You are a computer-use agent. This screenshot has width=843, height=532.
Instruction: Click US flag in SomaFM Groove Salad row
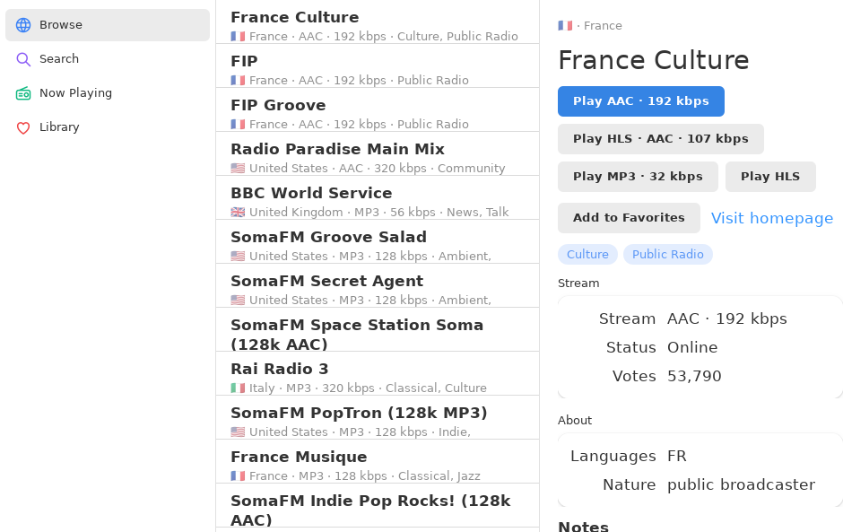(238, 257)
